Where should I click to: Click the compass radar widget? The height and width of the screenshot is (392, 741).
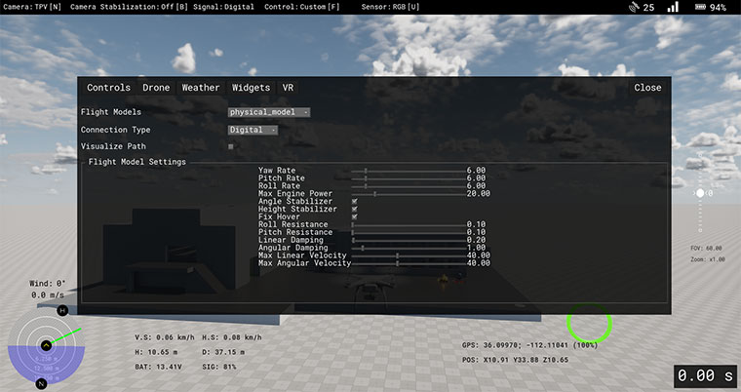[47, 346]
